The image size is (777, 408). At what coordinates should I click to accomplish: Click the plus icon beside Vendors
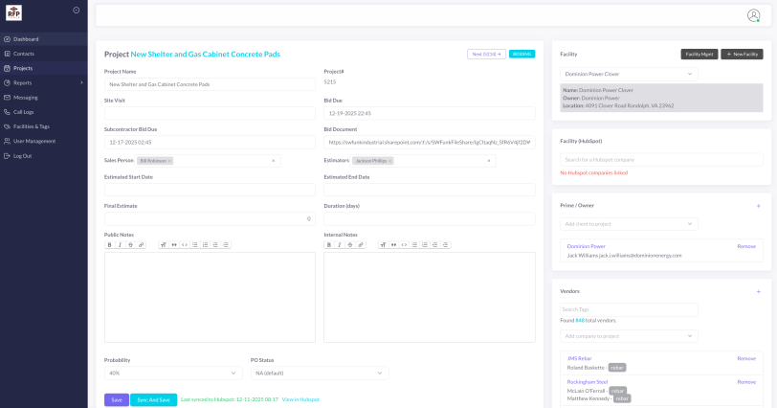tap(758, 291)
